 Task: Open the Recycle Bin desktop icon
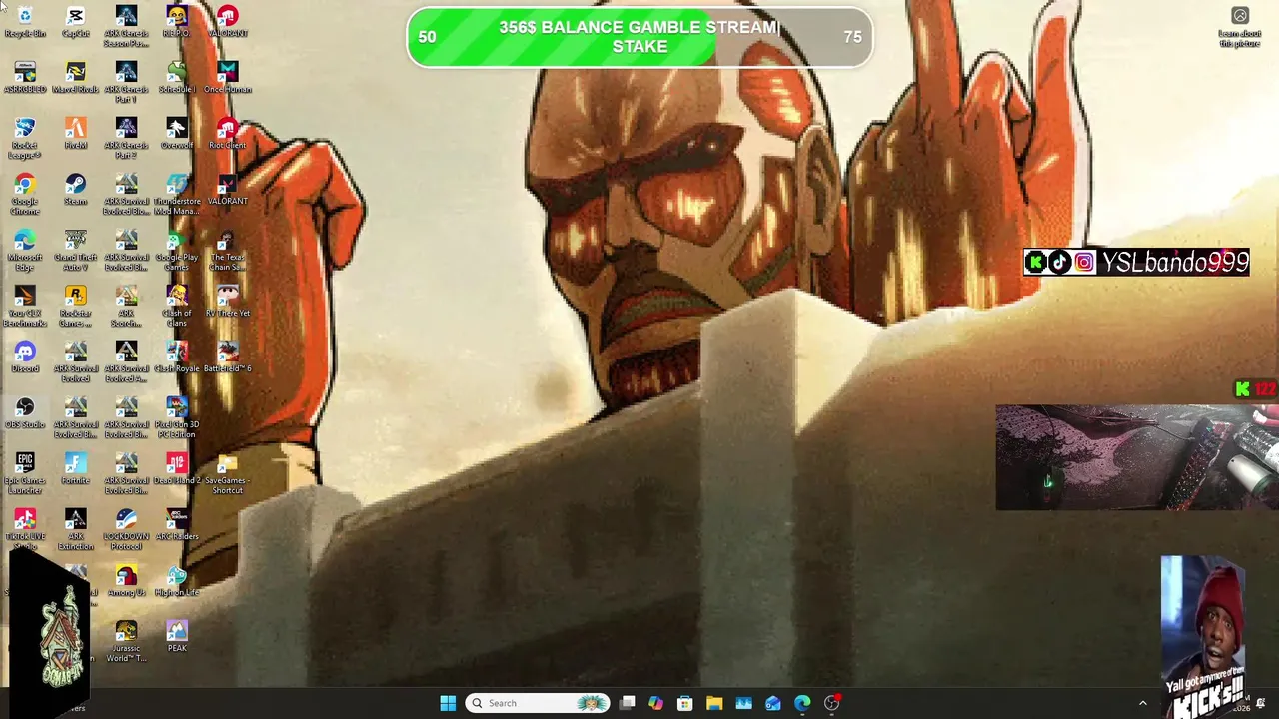click(x=25, y=22)
